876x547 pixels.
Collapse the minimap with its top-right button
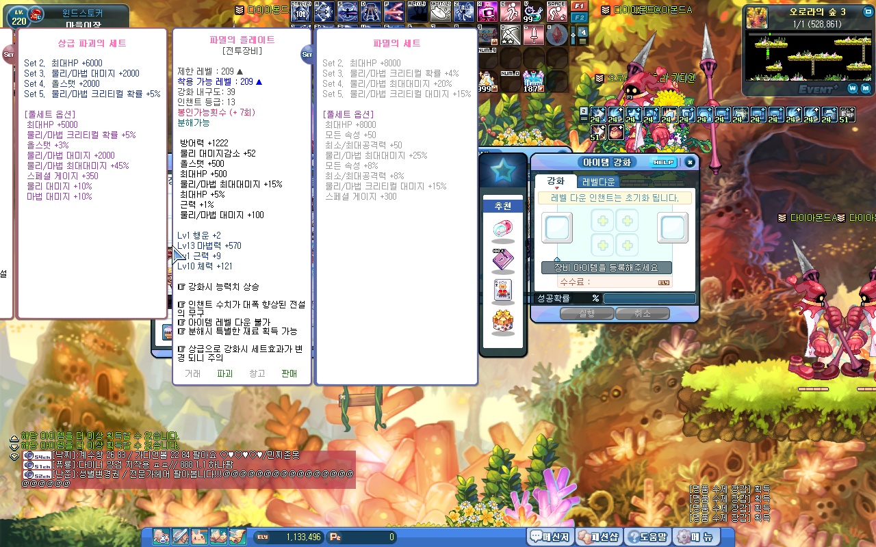tap(867, 12)
